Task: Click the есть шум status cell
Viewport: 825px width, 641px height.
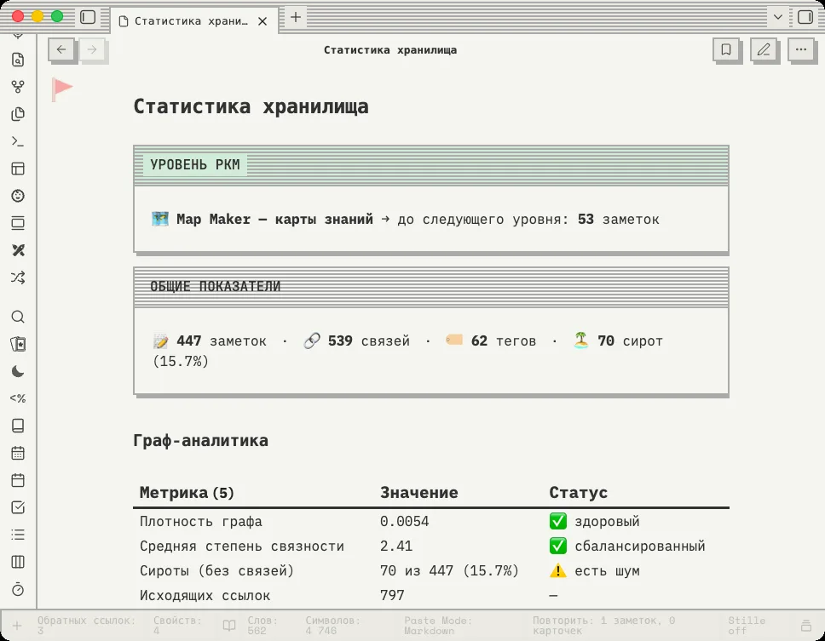Action: point(595,571)
